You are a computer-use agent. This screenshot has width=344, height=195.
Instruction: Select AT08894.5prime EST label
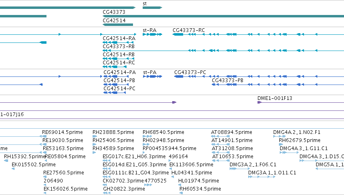(232, 132)
